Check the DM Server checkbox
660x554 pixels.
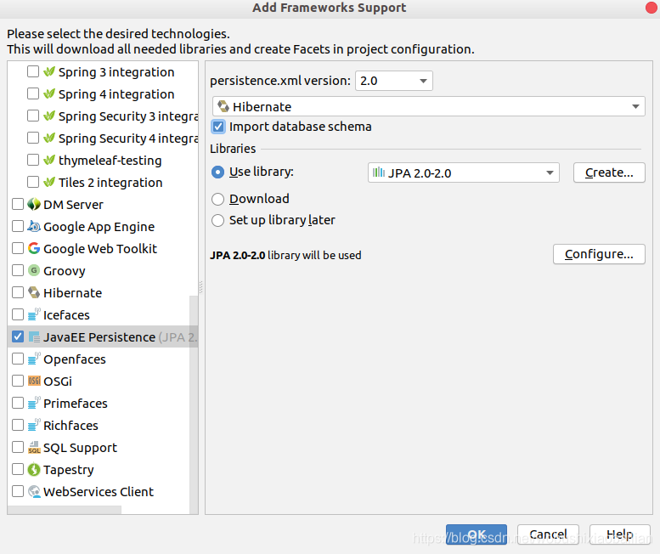click(x=18, y=204)
